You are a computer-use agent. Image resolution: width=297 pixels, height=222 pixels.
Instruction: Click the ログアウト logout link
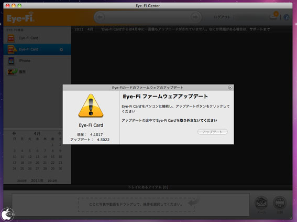pyautogui.click(x=222, y=17)
